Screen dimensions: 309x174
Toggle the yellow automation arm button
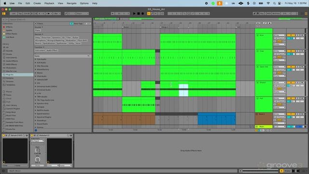(x=149, y=14)
